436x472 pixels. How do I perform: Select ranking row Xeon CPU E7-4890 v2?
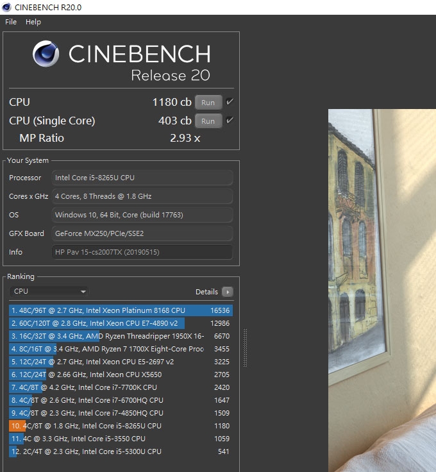click(121, 323)
